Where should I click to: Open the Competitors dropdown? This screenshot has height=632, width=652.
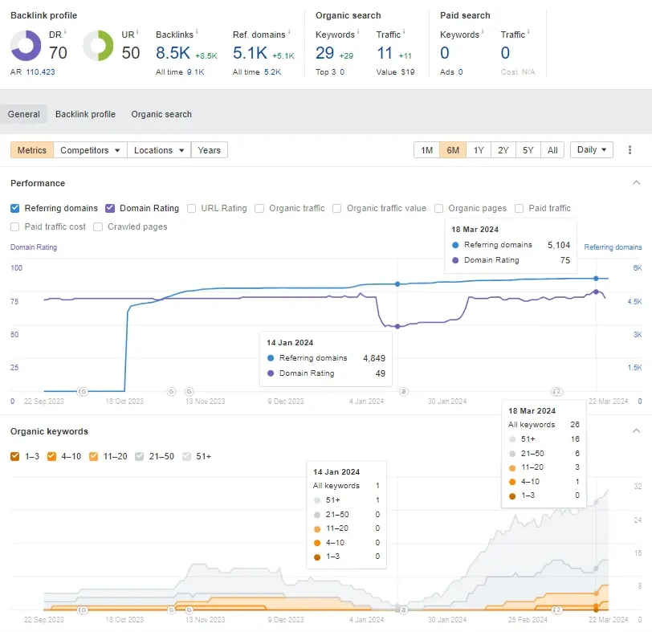pyautogui.click(x=90, y=150)
